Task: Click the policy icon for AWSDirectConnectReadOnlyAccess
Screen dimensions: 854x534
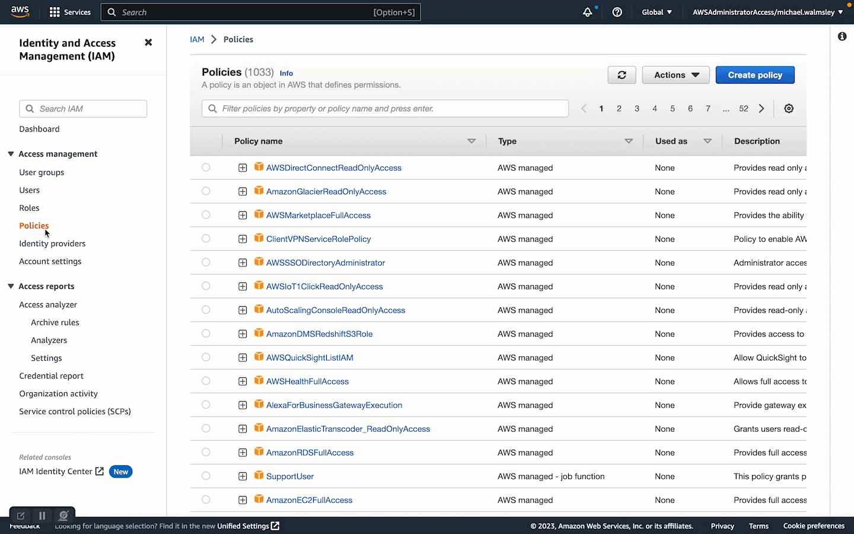Action: 259,167
